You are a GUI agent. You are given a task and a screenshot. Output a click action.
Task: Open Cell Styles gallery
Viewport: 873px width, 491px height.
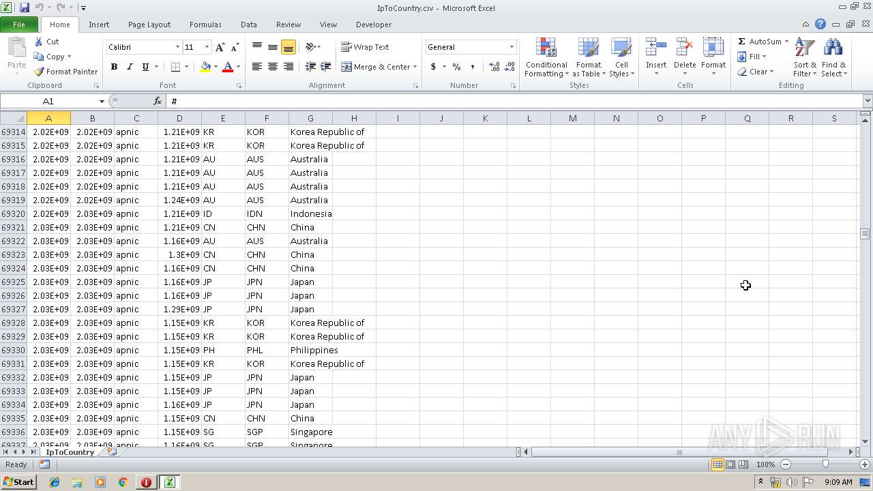click(621, 59)
